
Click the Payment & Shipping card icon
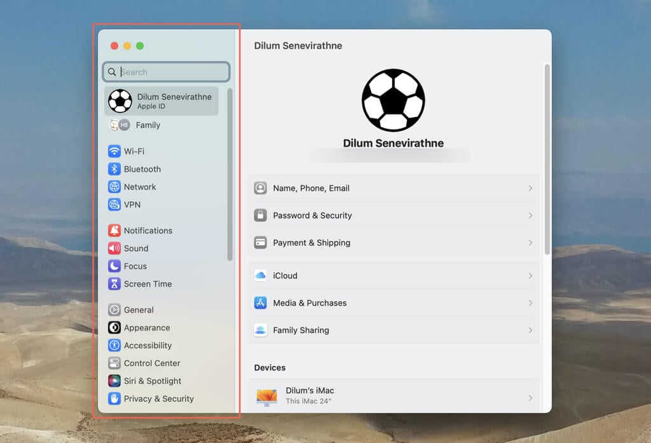pyautogui.click(x=260, y=242)
